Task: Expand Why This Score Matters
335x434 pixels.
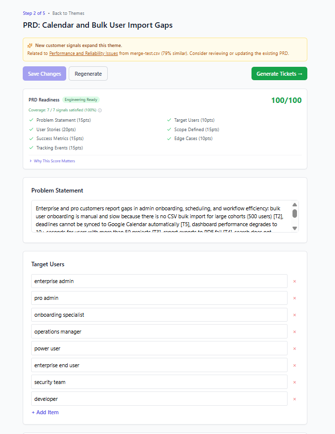Action: point(52,161)
